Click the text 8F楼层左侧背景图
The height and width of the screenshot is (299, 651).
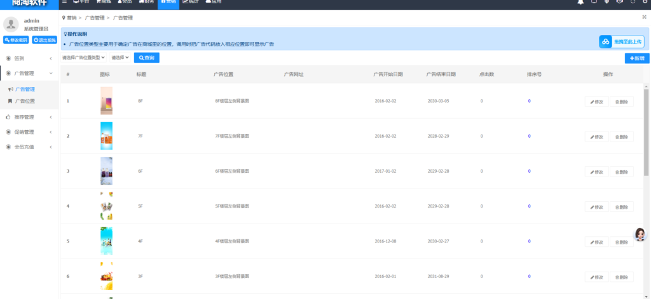[x=232, y=101]
